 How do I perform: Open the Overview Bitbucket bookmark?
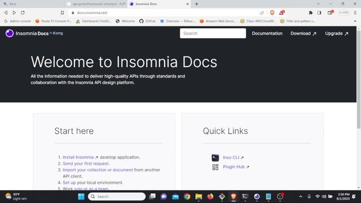(178, 21)
